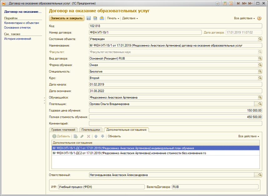Click the Записать и закрыть button
This screenshot has width=268, height=196.
tap(67, 18)
